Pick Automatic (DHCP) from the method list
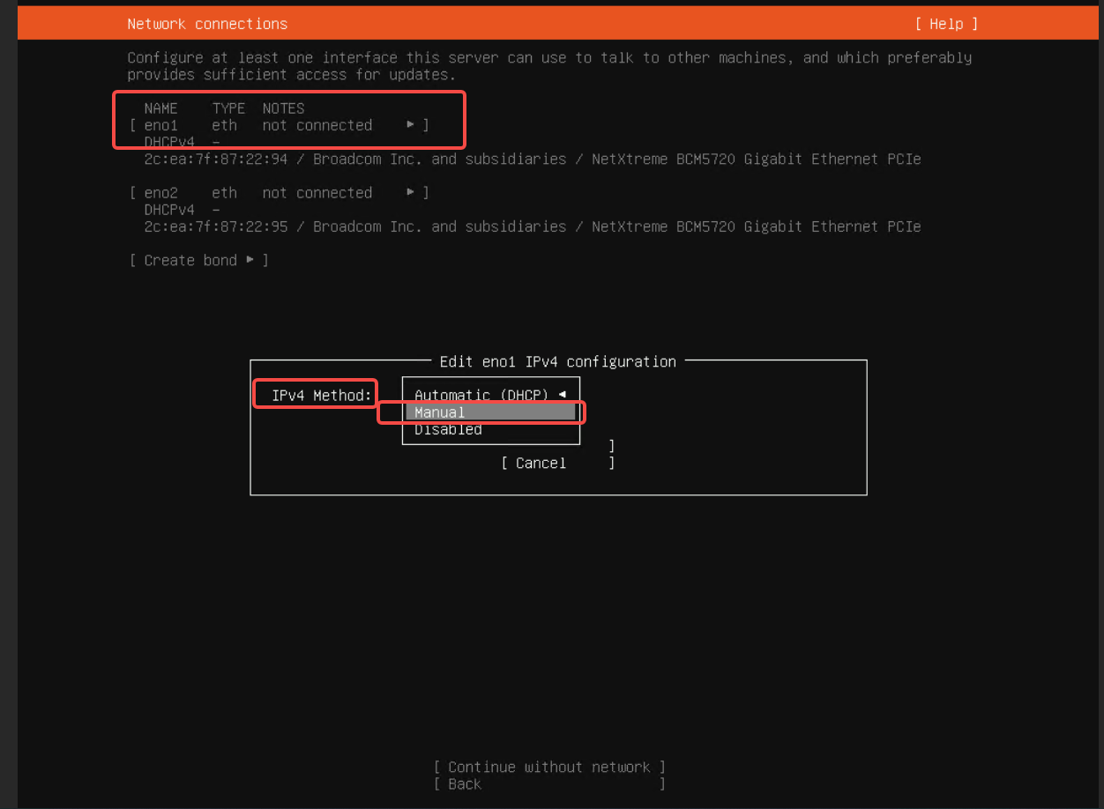 click(481, 395)
